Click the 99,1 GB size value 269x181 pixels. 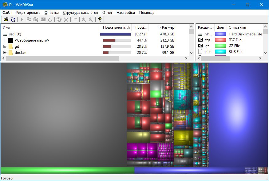tap(168, 53)
